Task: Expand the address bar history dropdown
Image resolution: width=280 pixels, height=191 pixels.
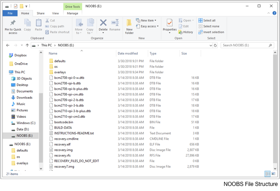Action: [211, 45]
